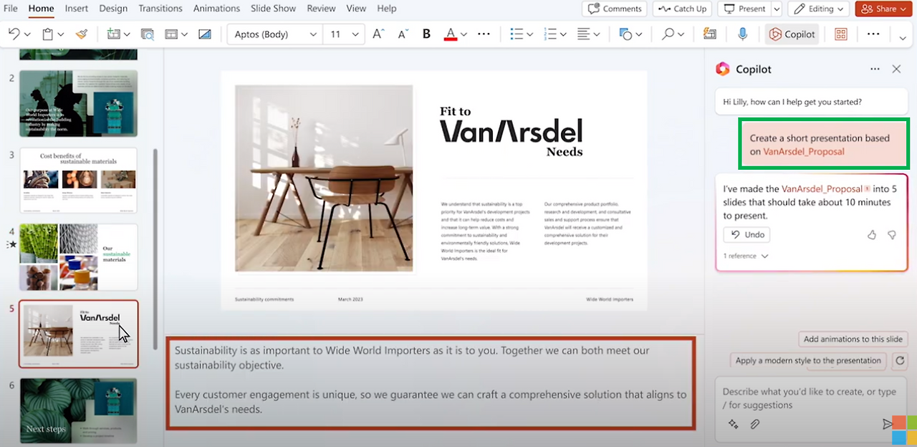Open the Numbering dropdown arrow
This screenshot has width=917, height=447.
pyautogui.click(x=564, y=34)
